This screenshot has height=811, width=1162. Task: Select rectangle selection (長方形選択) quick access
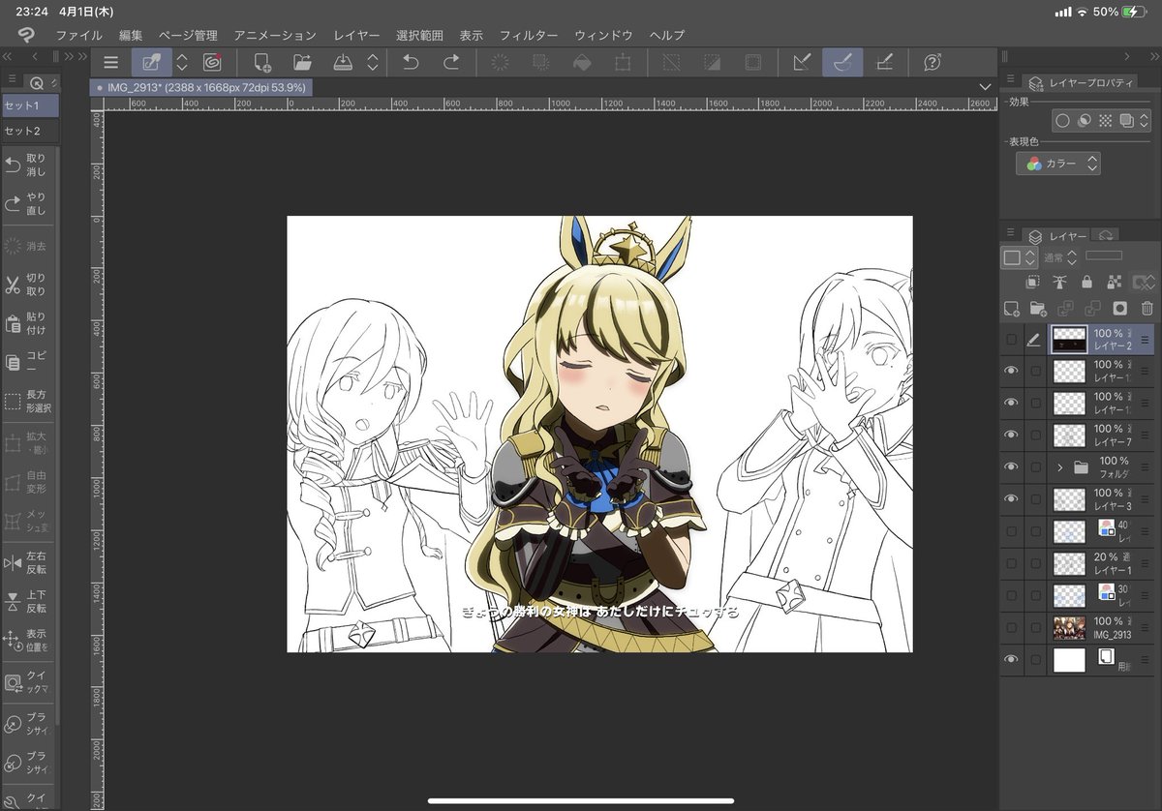[27, 401]
